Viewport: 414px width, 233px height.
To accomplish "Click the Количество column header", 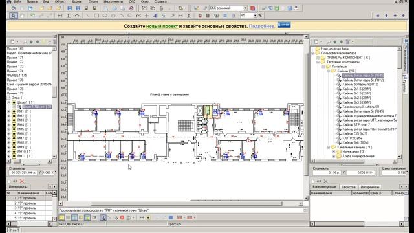I will pyautogui.click(x=360, y=193).
